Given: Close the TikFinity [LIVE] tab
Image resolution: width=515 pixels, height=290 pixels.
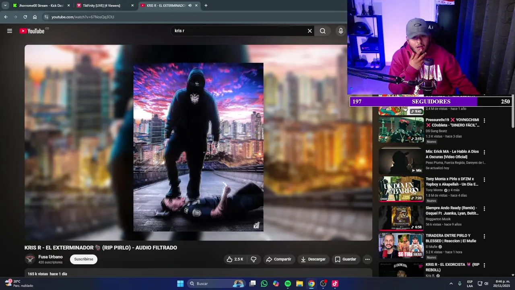Looking at the screenshot, I should pyautogui.click(x=132, y=6).
